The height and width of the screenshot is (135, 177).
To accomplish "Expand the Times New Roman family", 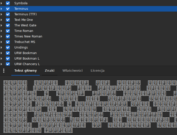I will coord(1,36).
